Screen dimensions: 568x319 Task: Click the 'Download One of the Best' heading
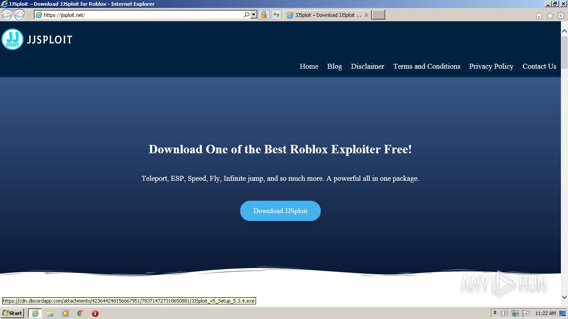pos(280,149)
